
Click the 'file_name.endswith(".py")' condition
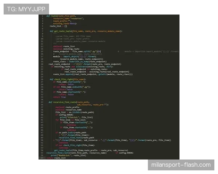76,87
